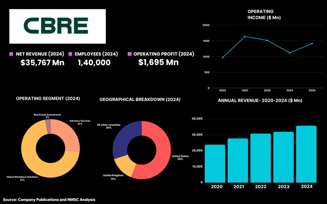Click the Source: Company Publications footer text
Screen dimensions: 327x204
point(49,200)
